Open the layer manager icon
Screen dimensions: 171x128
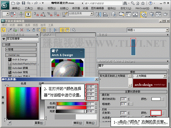113,14
